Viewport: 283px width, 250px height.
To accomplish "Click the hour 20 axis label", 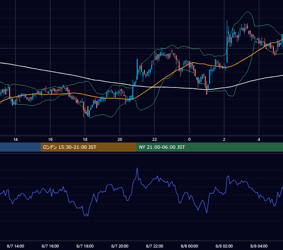I will pyautogui.click(x=120, y=139).
